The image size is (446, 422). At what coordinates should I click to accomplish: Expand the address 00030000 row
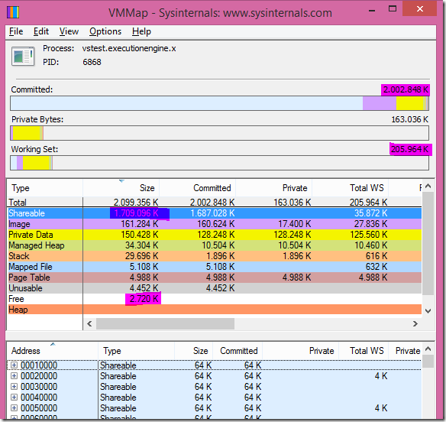click(14, 387)
